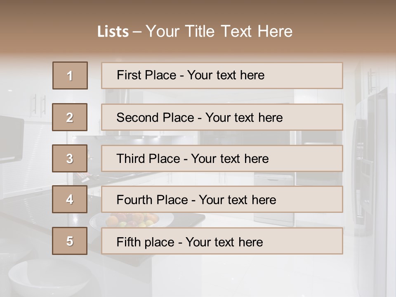Click the white bowl at bottom left
The width and height of the screenshot is (396, 297).
[x=45, y=277]
